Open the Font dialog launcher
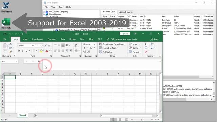 click(51, 56)
